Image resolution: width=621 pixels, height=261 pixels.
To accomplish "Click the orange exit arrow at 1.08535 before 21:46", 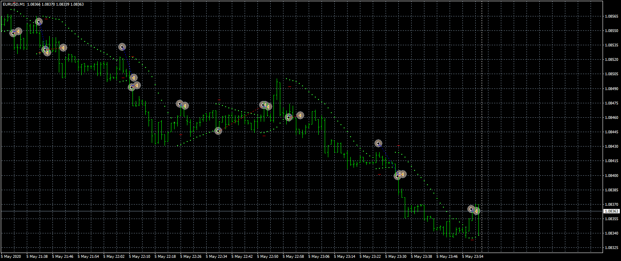I will (x=63, y=48).
